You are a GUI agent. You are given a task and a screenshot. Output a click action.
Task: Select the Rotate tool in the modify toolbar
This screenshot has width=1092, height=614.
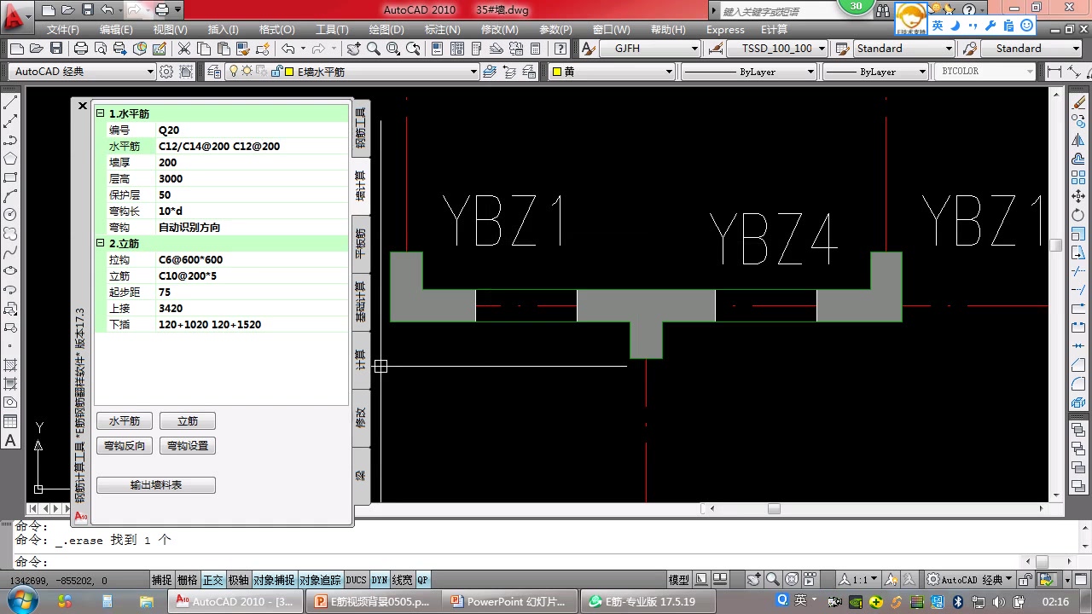(x=1078, y=215)
